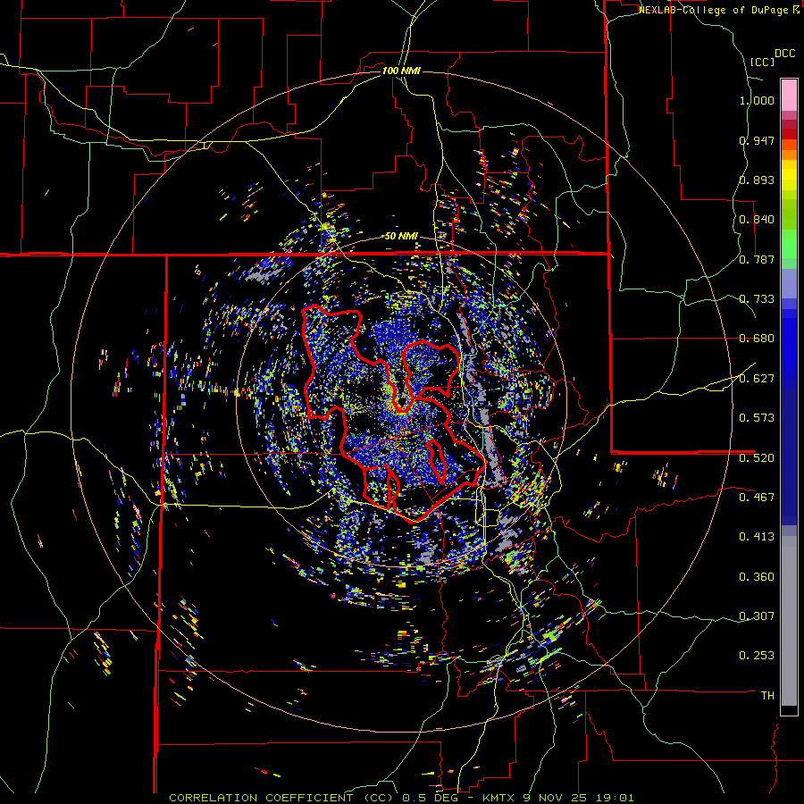Click the CORRELATION COEFFICIENT (CC) title text
The image size is (804, 804).
[x=281, y=798]
